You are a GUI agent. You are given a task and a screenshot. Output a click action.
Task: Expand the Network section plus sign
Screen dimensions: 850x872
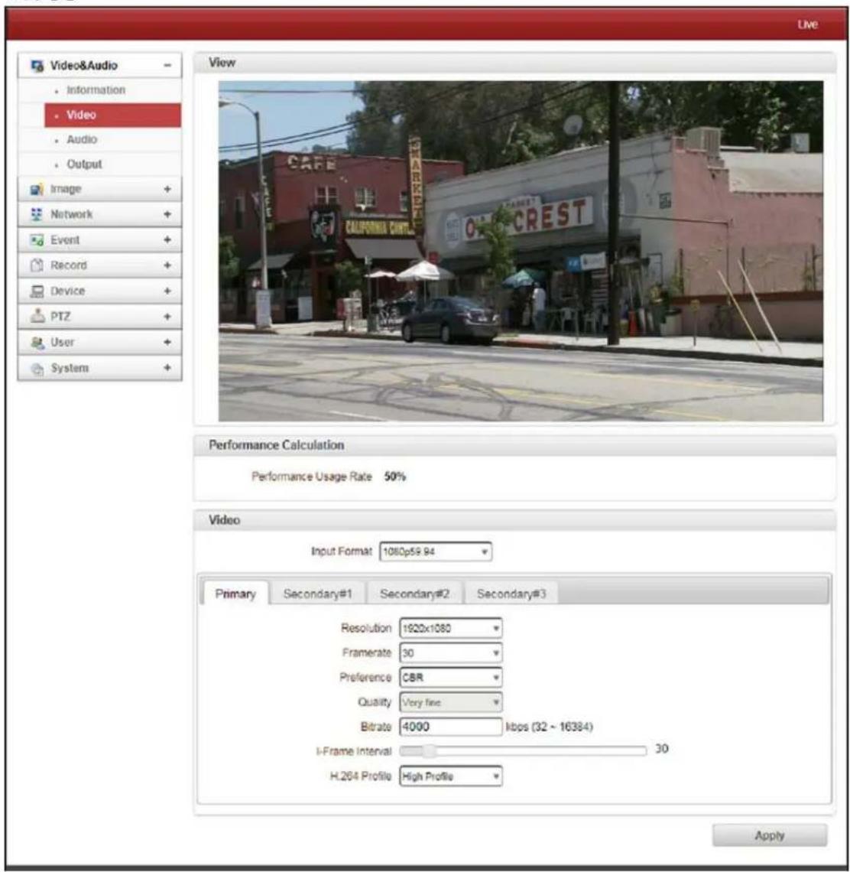pyautogui.click(x=167, y=215)
